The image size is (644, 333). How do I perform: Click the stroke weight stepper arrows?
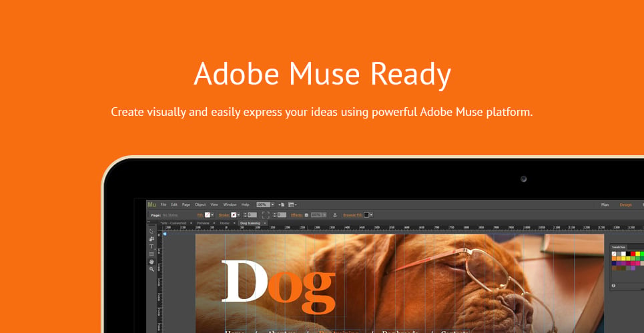pyautogui.click(x=245, y=215)
